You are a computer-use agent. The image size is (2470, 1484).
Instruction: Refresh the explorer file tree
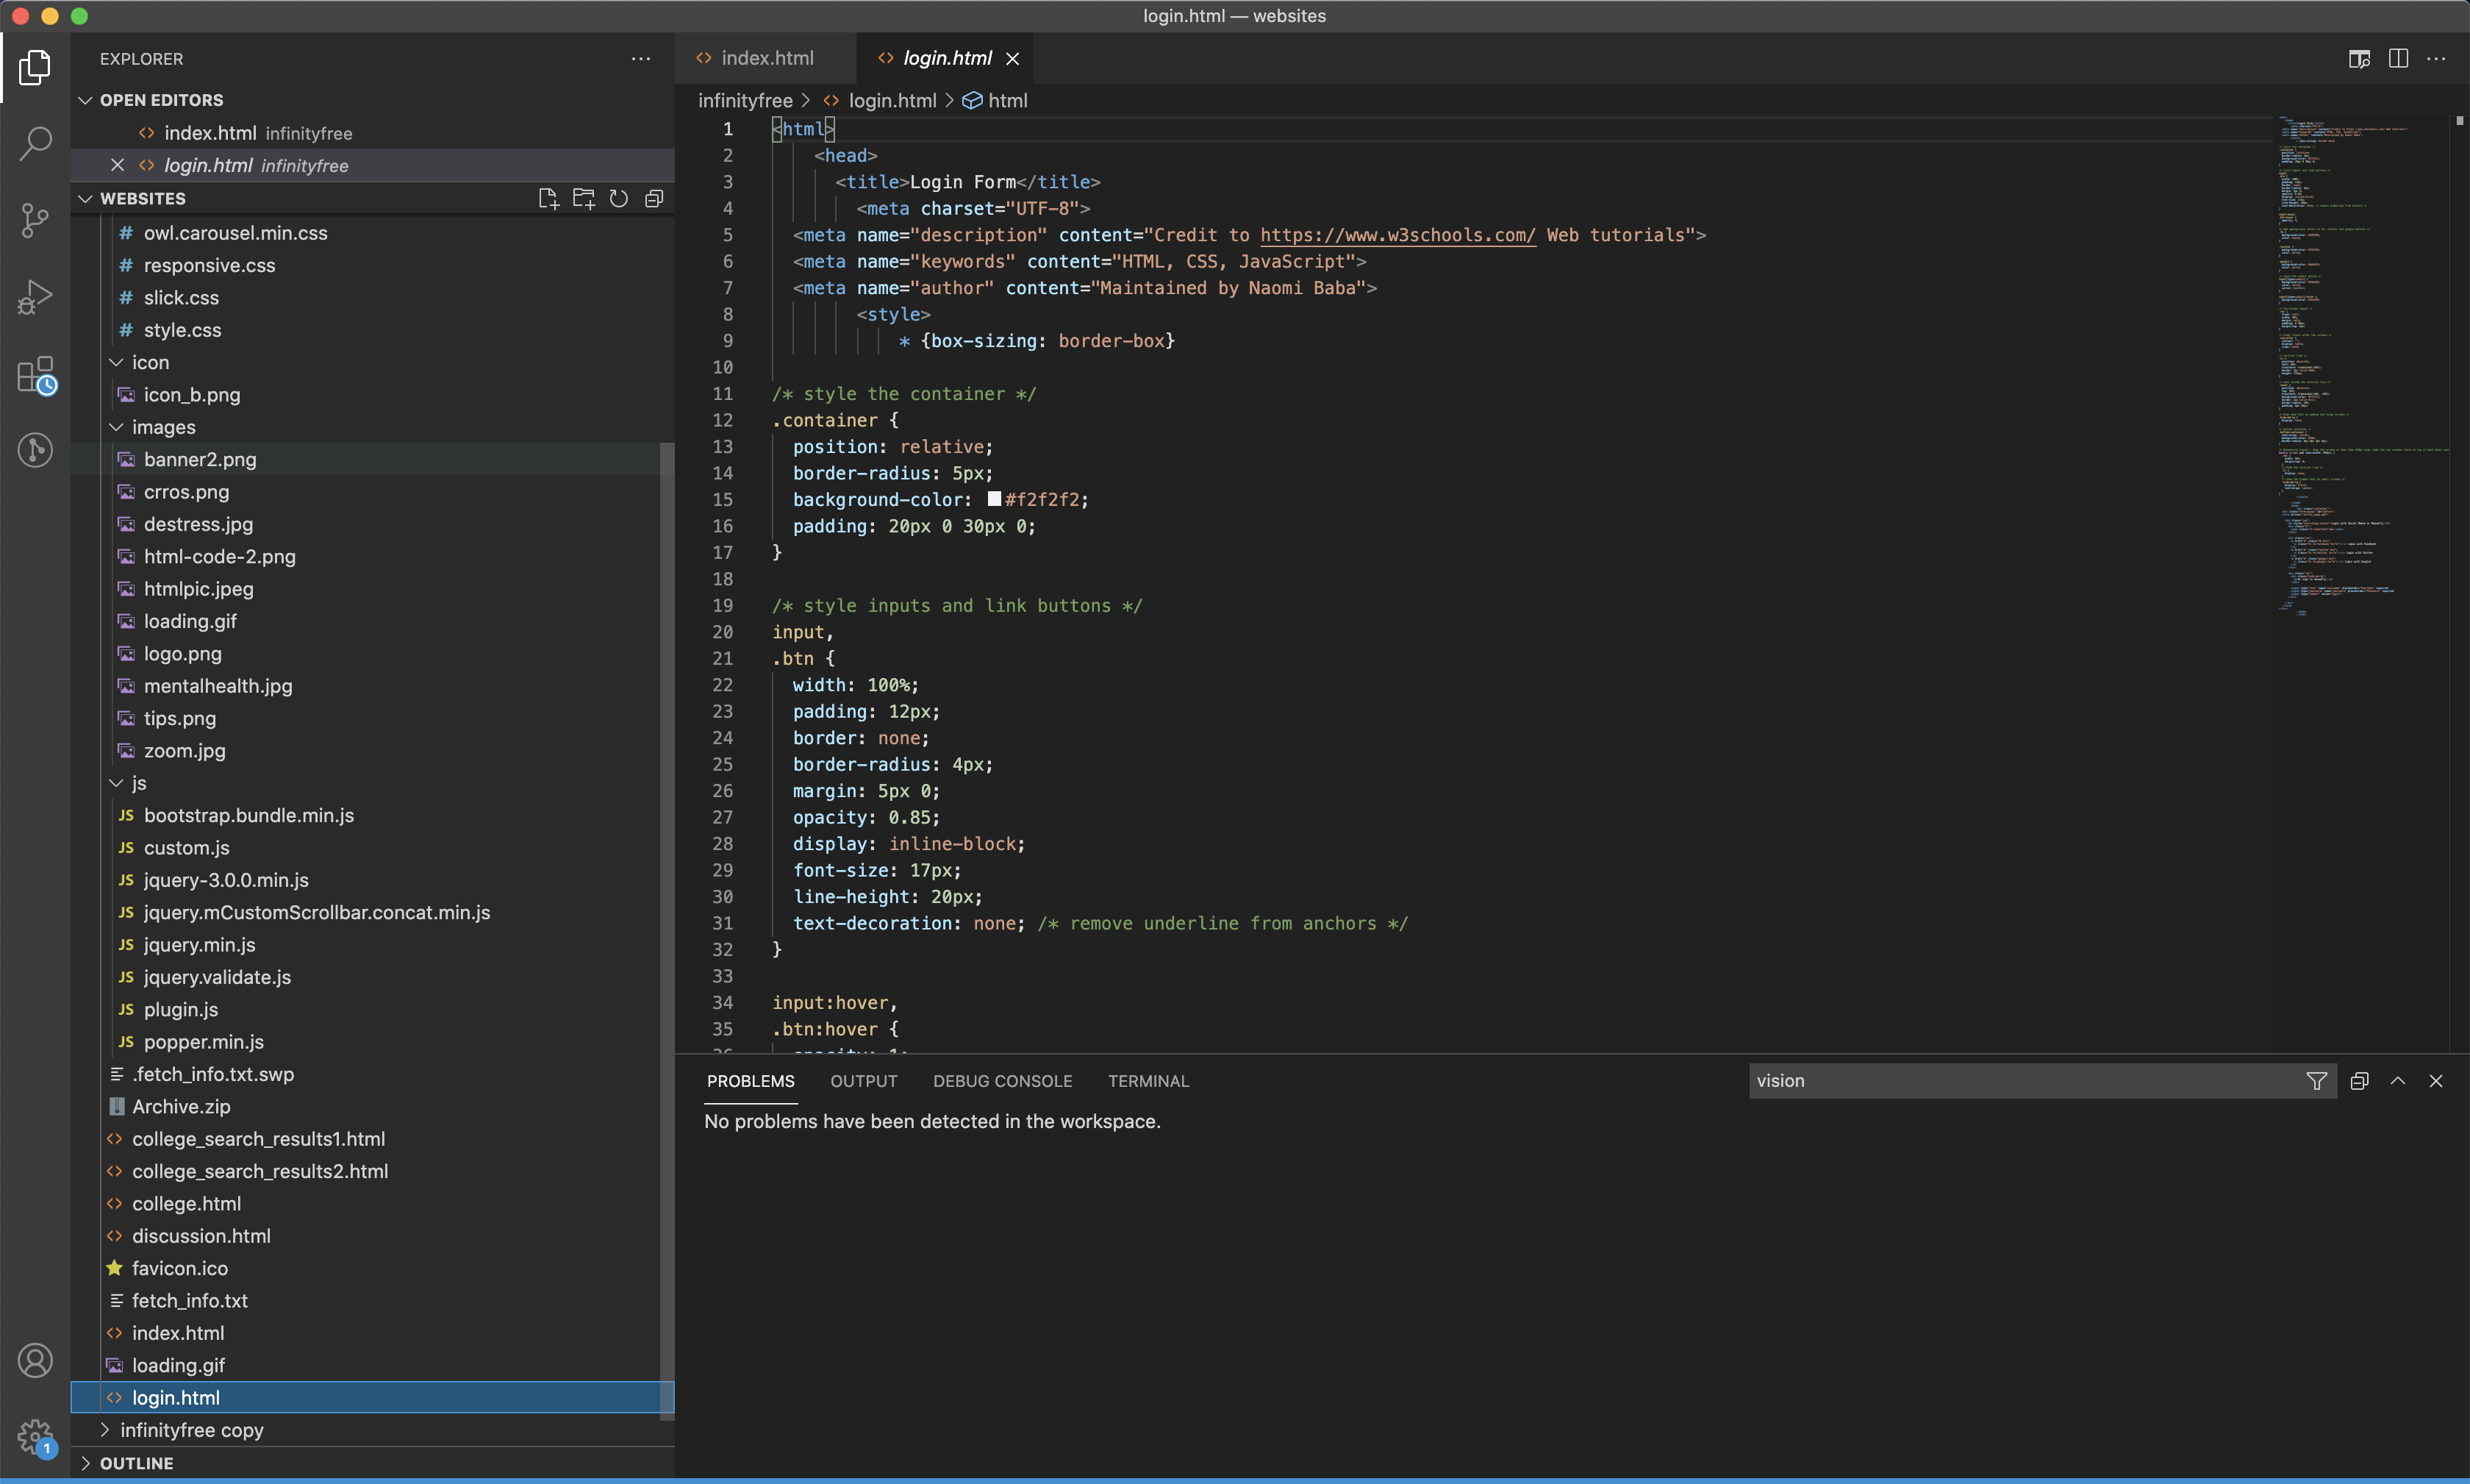pos(619,198)
